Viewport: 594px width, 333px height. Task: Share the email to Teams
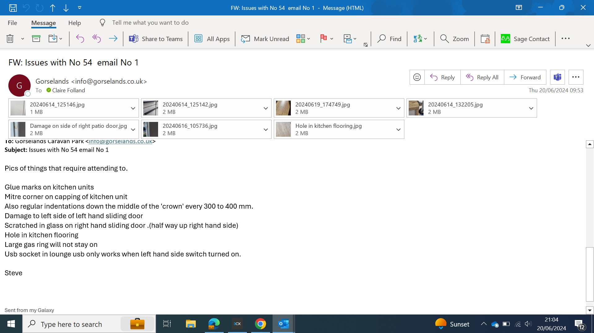click(156, 39)
